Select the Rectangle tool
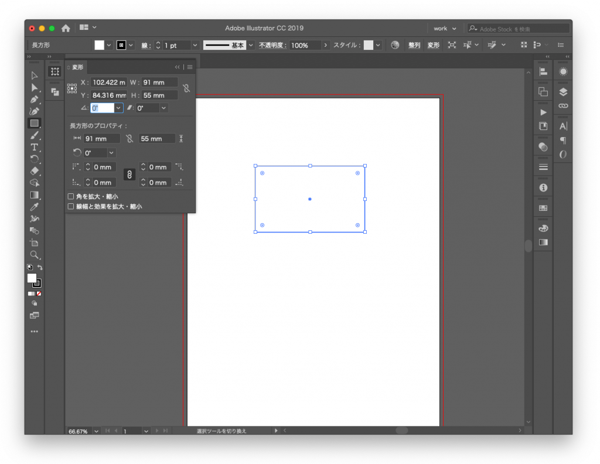Image resolution: width=600 pixels, height=464 pixels. pyautogui.click(x=35, y=123)
